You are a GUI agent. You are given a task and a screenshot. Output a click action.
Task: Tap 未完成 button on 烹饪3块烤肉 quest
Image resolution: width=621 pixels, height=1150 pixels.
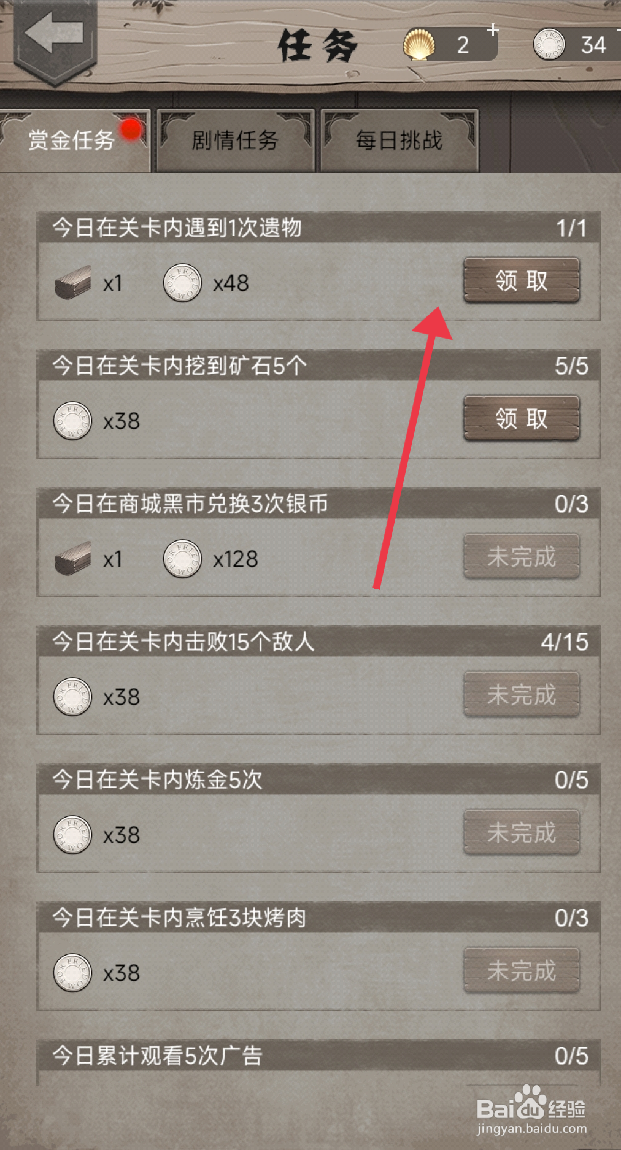[x=521, y=970]
